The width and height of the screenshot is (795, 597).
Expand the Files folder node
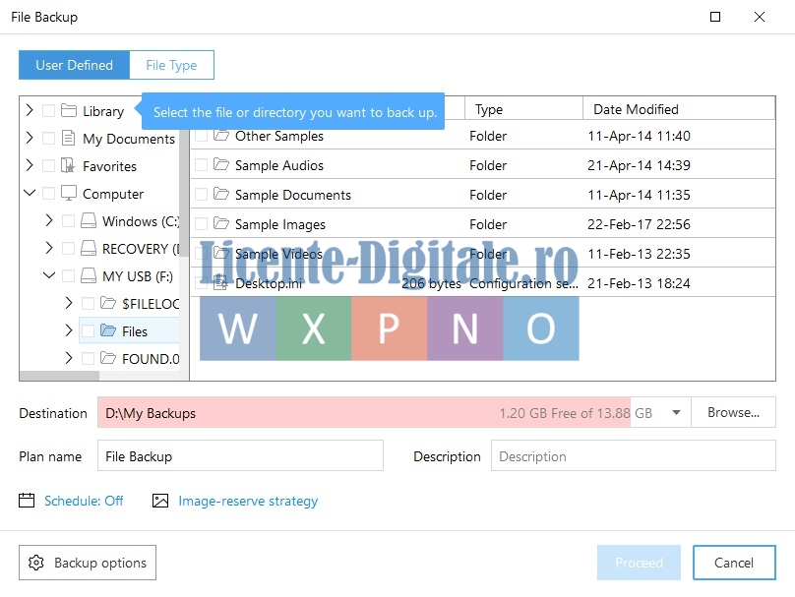[x=69, y=330]
